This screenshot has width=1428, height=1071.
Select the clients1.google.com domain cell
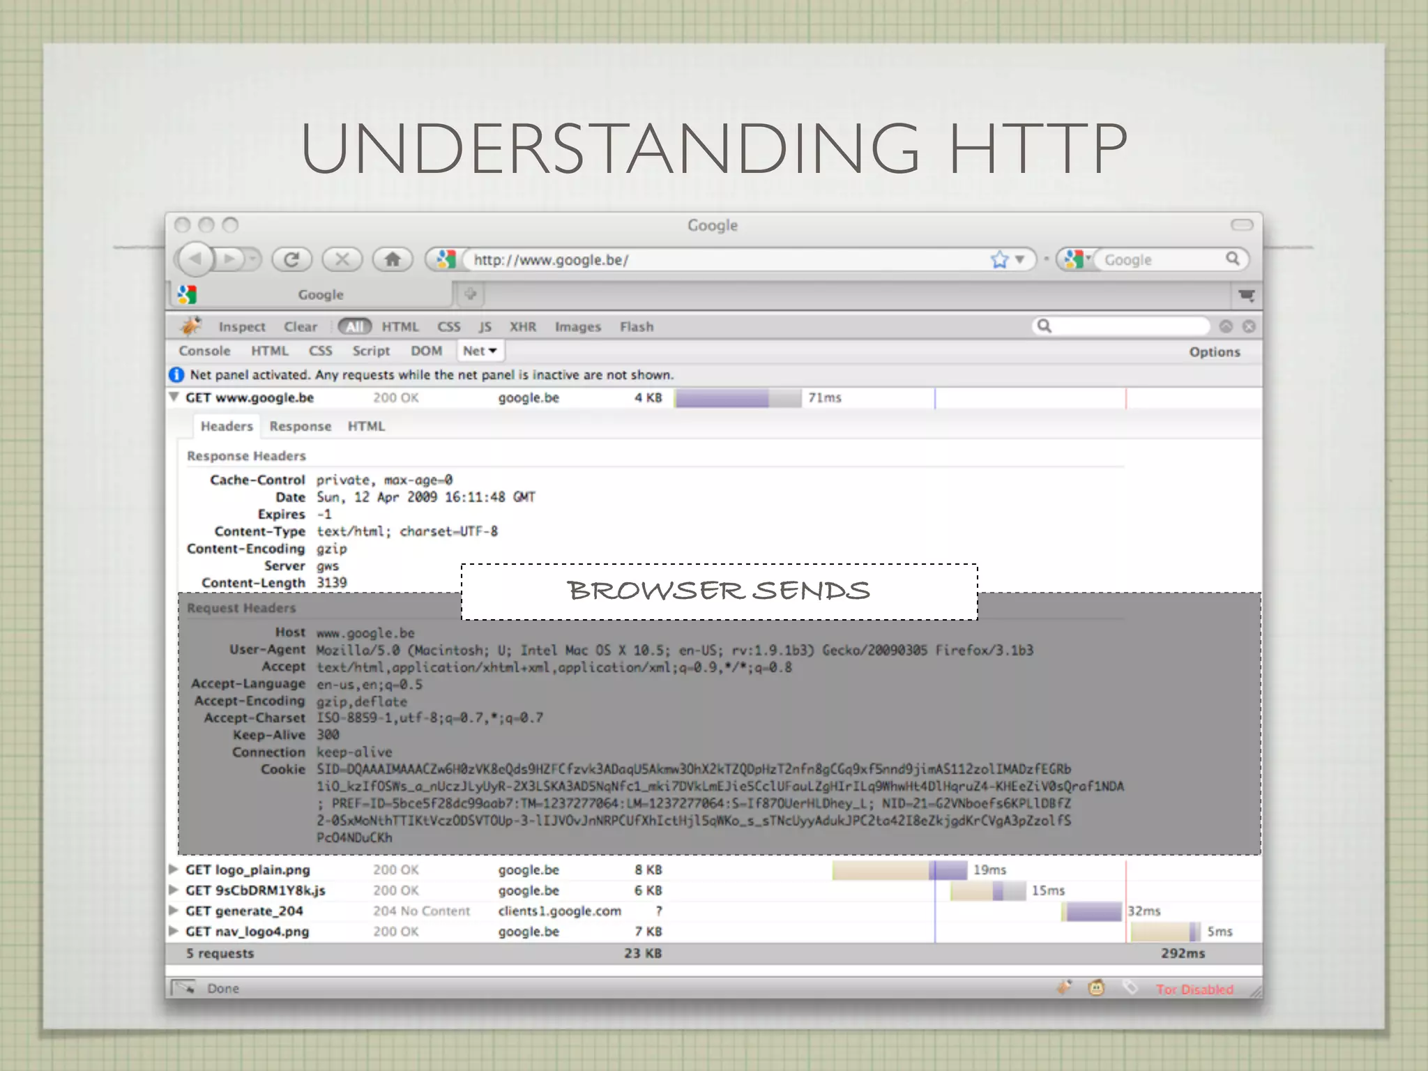click(559, 911)
